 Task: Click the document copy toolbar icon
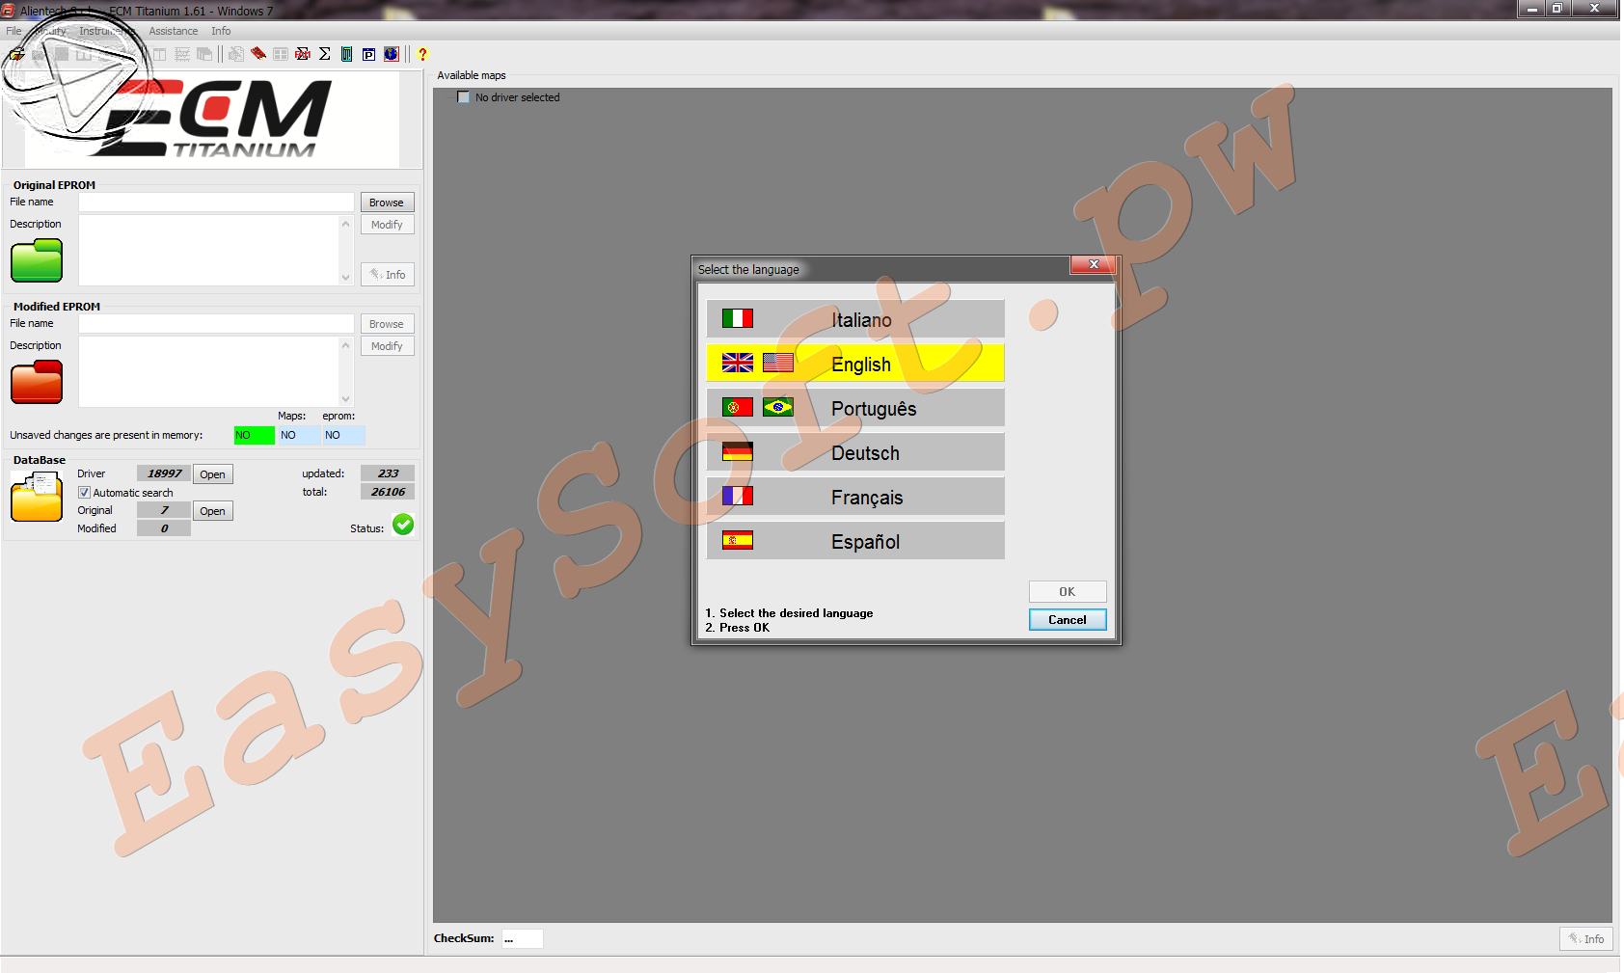[x=236, y=54]
